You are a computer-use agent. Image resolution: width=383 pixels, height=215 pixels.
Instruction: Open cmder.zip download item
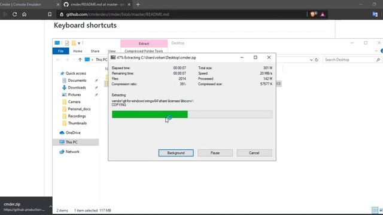click(x=24, y=207)
